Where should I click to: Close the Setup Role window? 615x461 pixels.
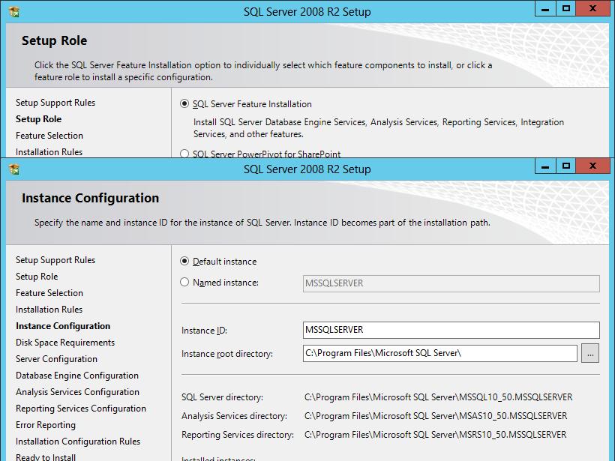click(x=593, y=9)
